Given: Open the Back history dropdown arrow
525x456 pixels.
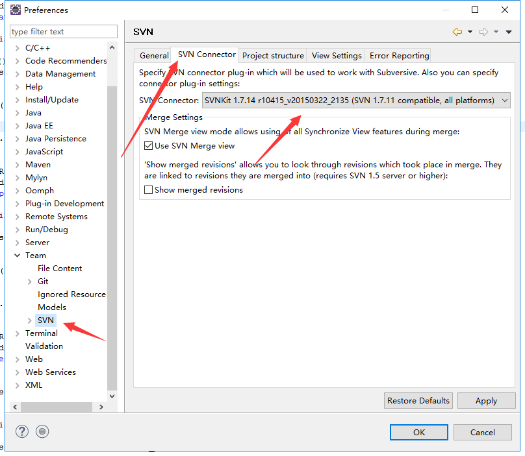Looking at the screenshot, I should click(470, 32).
